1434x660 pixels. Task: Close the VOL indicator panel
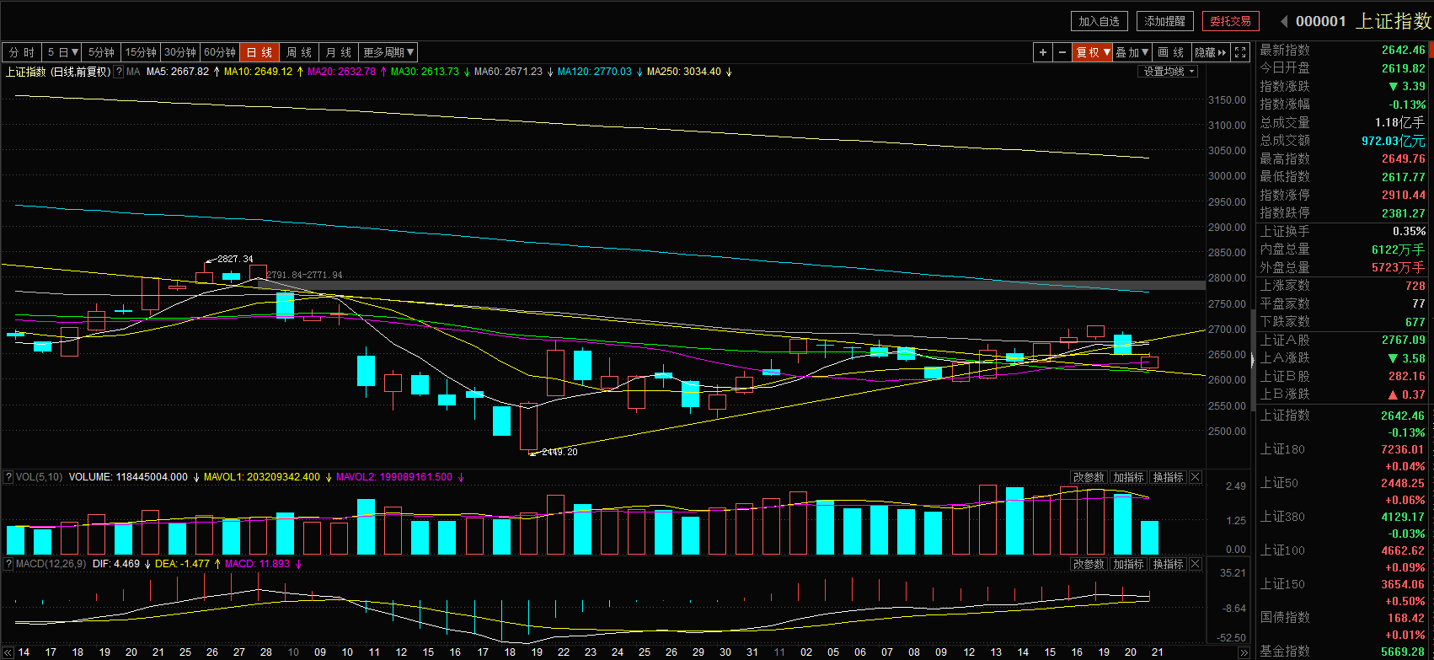click(1196, 477)
